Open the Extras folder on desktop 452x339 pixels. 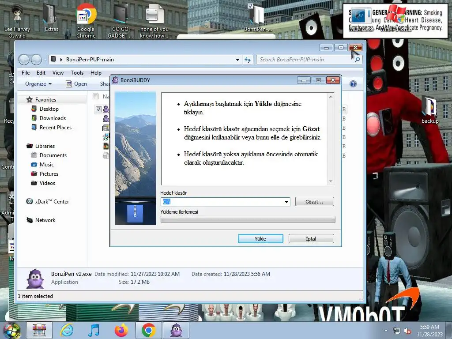coord(51,18)
